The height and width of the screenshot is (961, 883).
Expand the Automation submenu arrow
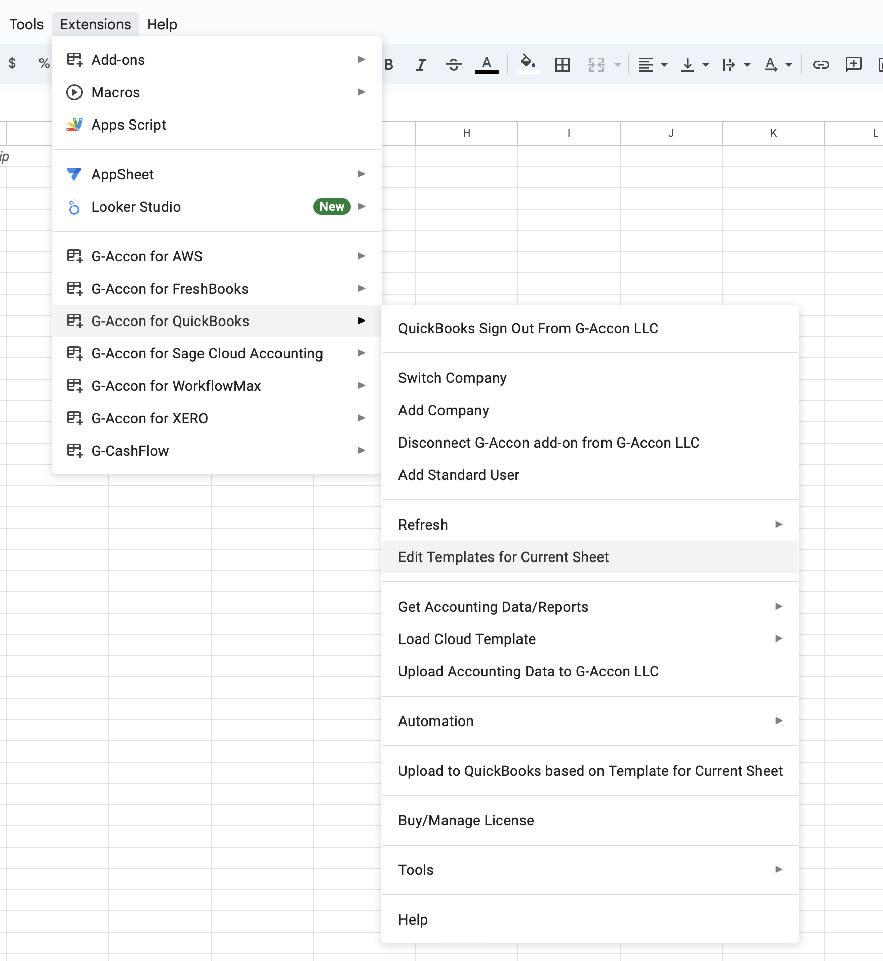pos(779,721)
